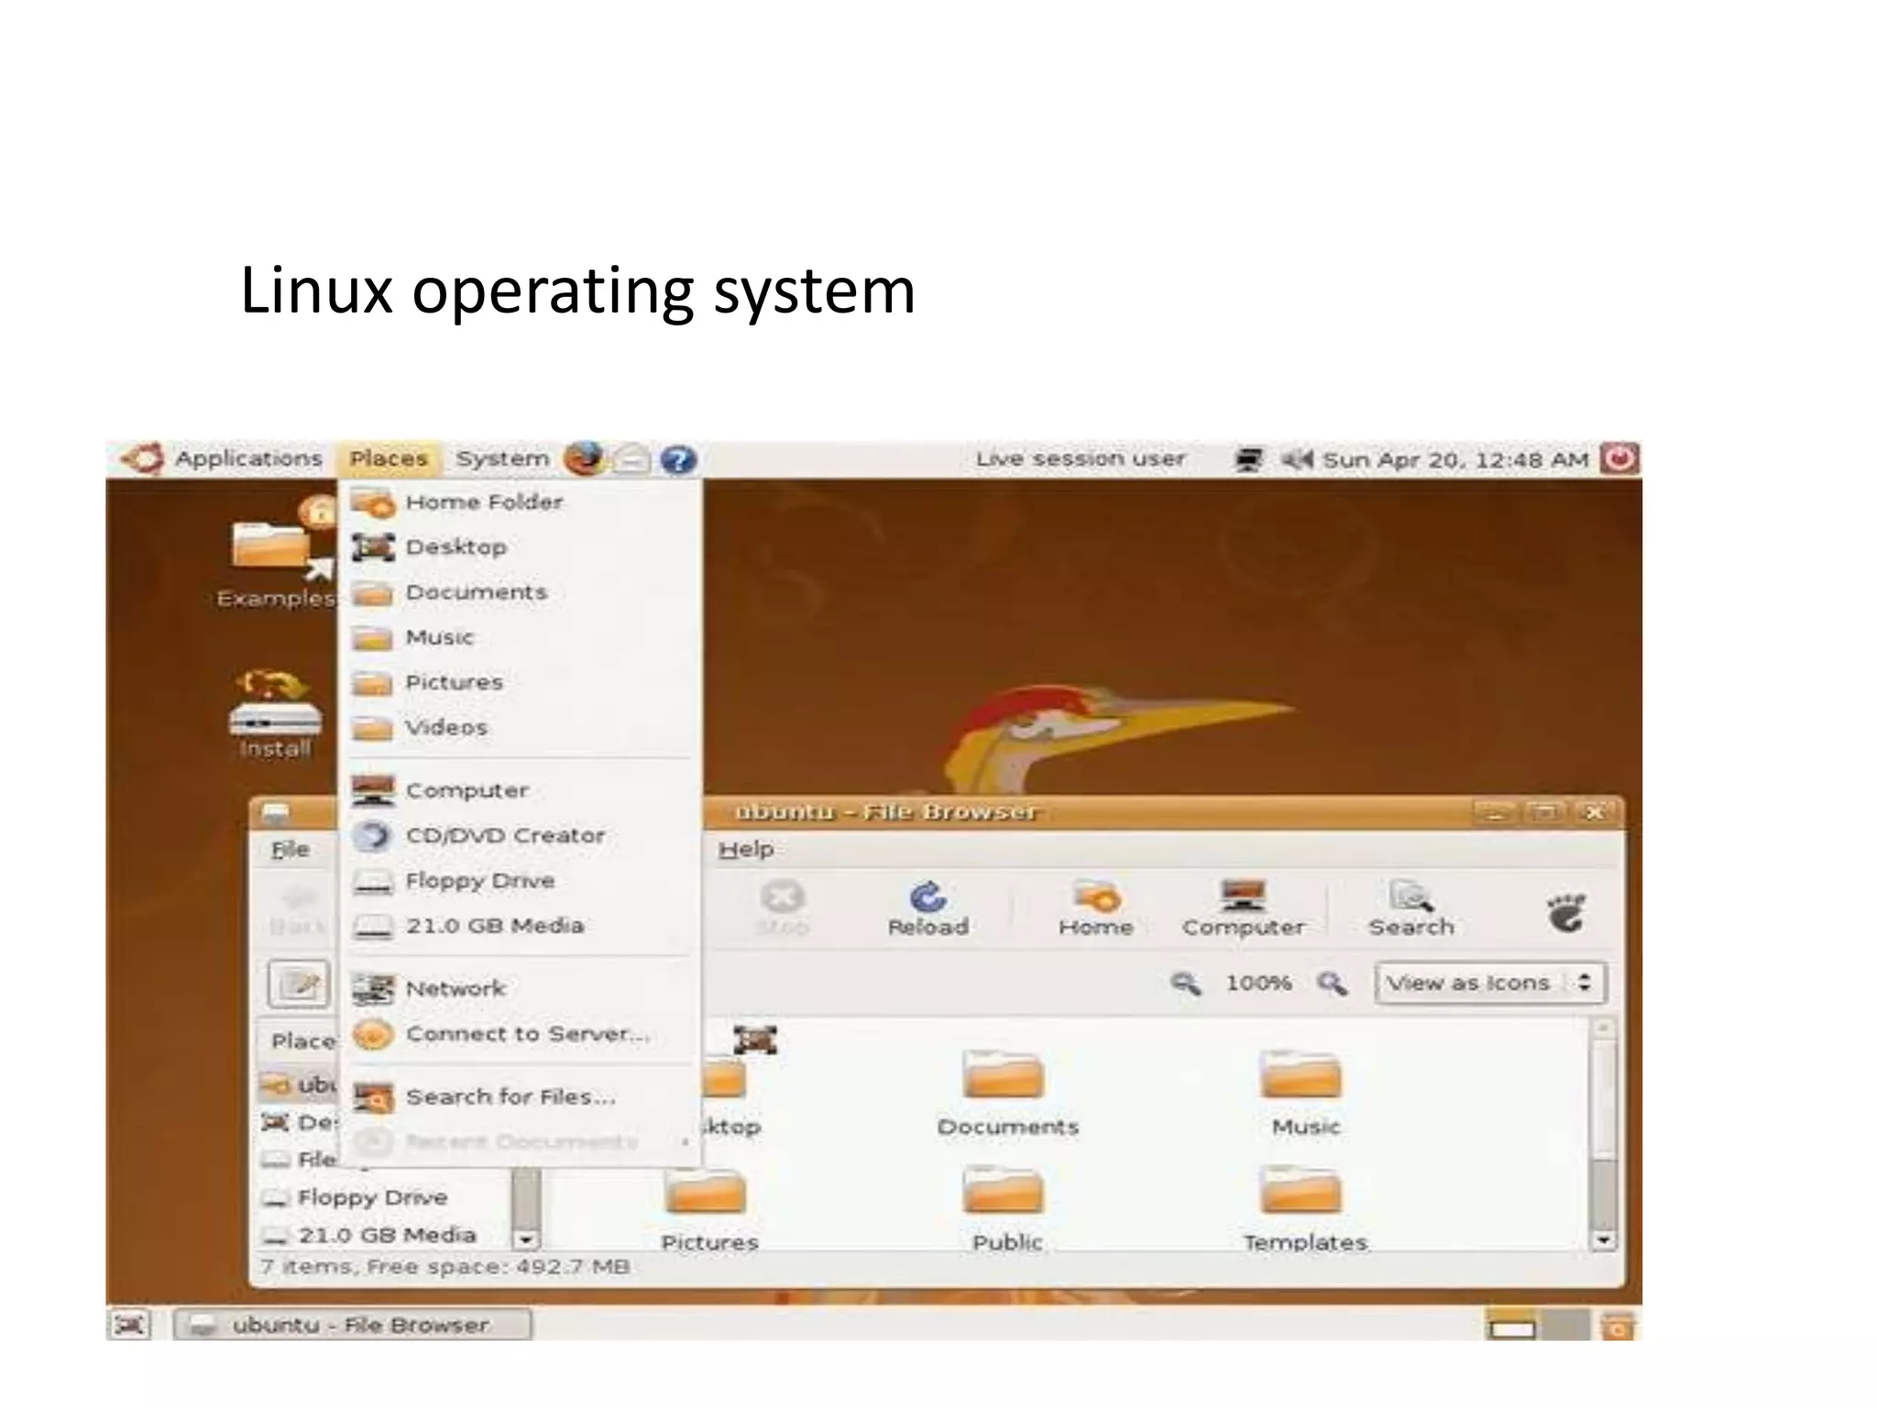This screenshot has width=1877, height=1408.
Task: Click the network monitor tray icon
Action: (1248, 459)
